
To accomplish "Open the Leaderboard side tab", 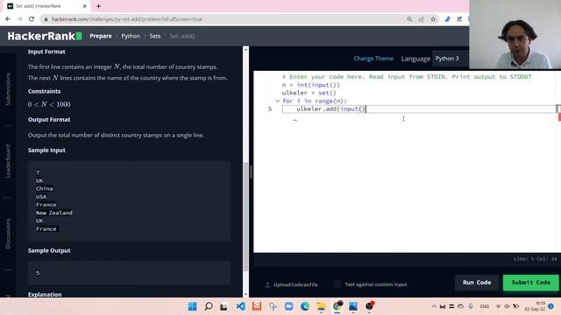I will tap(8, 161).
